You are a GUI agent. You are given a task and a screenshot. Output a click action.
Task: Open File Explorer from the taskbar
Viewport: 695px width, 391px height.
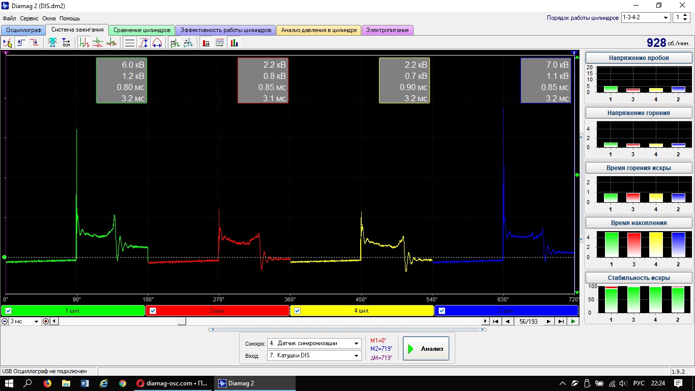pos(66,383)
